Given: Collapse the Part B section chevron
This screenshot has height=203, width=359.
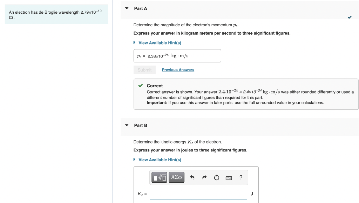Looking at the screenshot, I should tap(126, 125).
